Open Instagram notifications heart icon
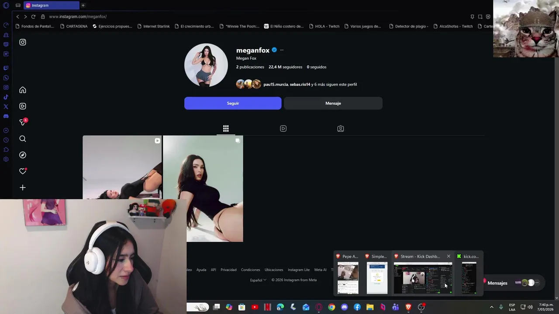The image size is (559, 314). (x=23, y=171)
